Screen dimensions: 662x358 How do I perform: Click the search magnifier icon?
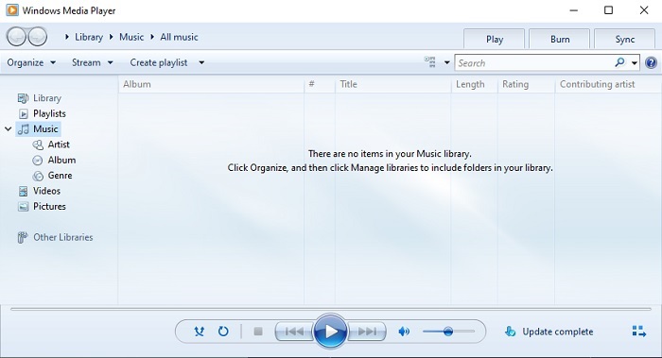tap(619, 63)
